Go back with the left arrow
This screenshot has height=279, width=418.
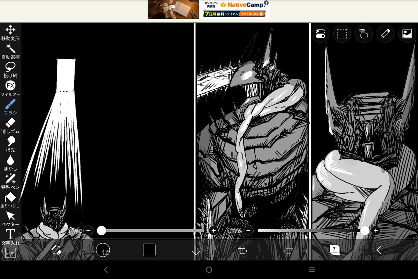coord(382,250)
